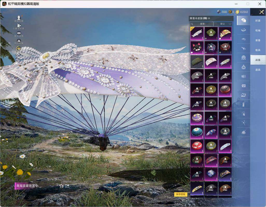
Task: Open the gold crest badge icon on left
Action: pos(18,49)
